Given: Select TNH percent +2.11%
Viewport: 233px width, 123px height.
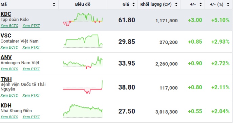Looking at the screenshot, I should [220, 87].
